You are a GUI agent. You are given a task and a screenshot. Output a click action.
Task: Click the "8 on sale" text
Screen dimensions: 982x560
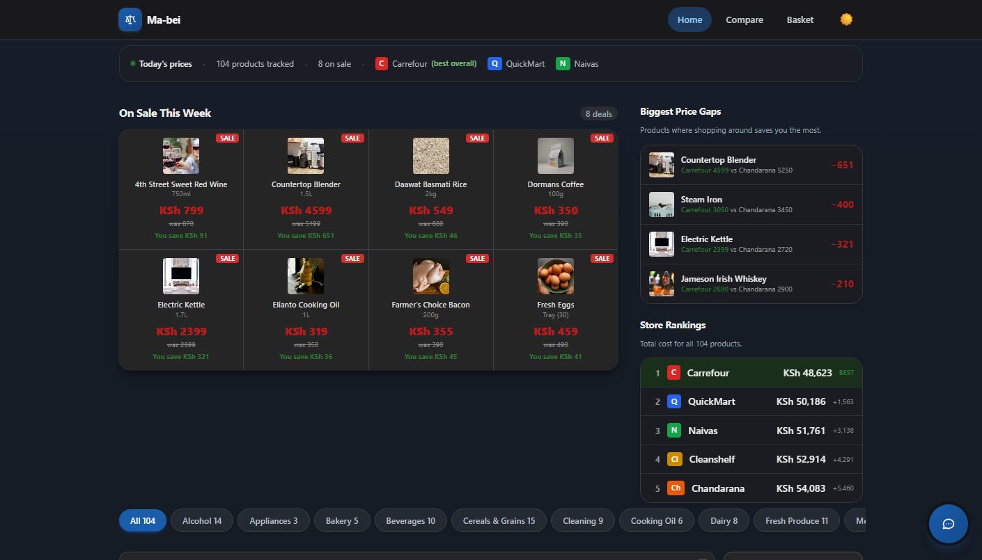pos(334,64)
